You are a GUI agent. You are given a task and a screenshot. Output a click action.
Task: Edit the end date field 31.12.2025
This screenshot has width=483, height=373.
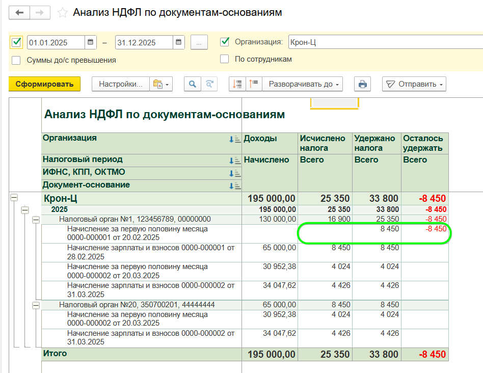pos(144,42)
